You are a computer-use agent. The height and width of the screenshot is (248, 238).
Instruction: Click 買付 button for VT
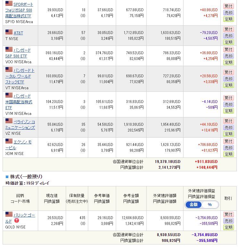[228, 72]
